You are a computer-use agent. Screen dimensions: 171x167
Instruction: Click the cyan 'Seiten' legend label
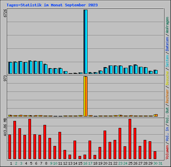click(x=167, y=61)
